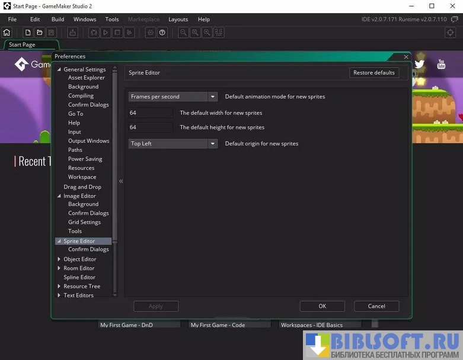Image resolution: width=463 pixels, height=360 pixels.
Task: Expand the Object Editor tree node
Action: 59,259
